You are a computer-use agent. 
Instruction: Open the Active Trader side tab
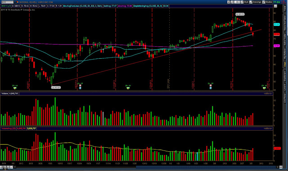[x=285, y=39]
